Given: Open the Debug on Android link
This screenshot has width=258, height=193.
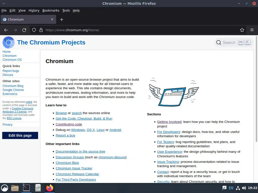Looking at the screenshot, I should click(115, 130).
